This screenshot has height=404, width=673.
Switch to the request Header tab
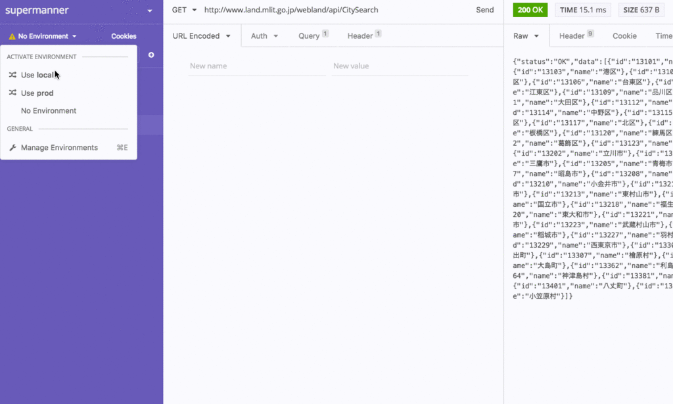pyautogui.click(x=364, y=35)
